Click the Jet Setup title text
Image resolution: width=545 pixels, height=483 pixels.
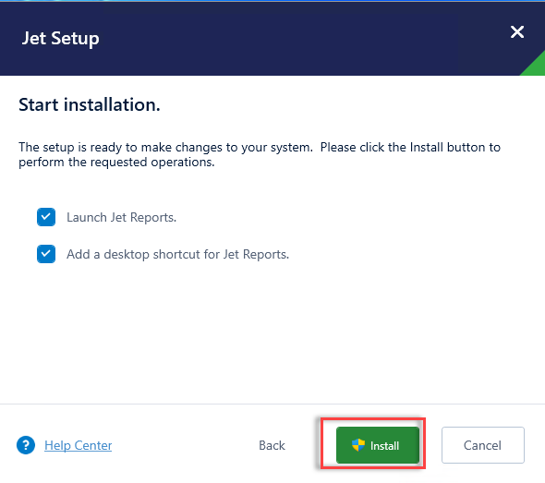pyautogui.click(x=60, y=38)
